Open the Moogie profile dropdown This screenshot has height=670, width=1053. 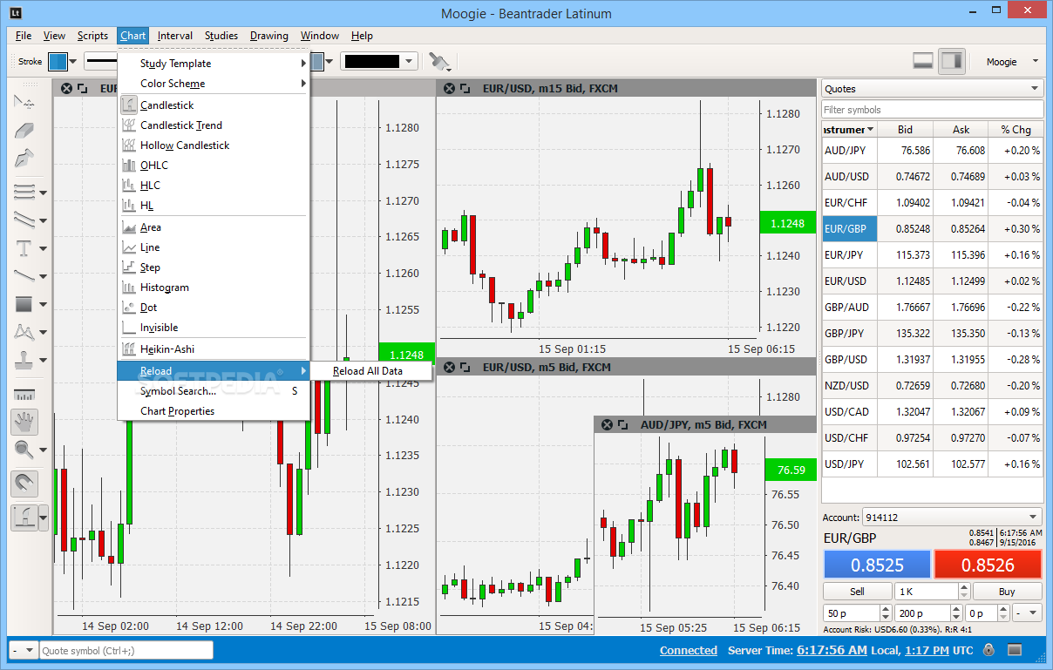[1013, 62]
